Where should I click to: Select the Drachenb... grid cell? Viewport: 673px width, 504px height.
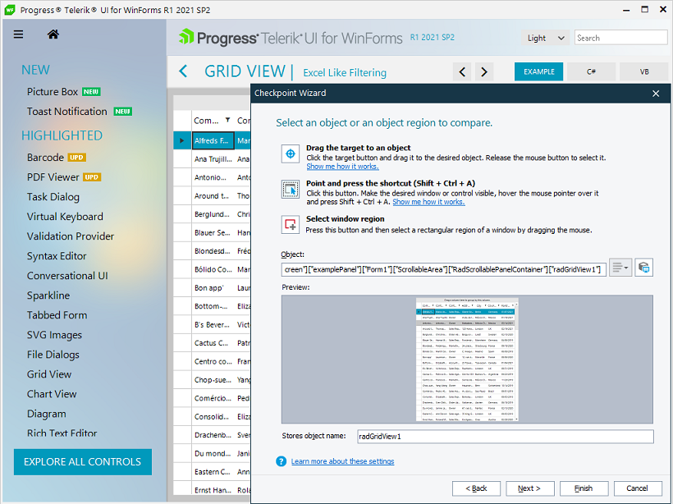[213, 435]
